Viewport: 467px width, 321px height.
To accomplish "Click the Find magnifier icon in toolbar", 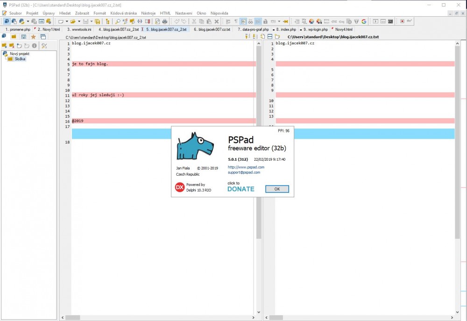I will (x=118, y=21).
